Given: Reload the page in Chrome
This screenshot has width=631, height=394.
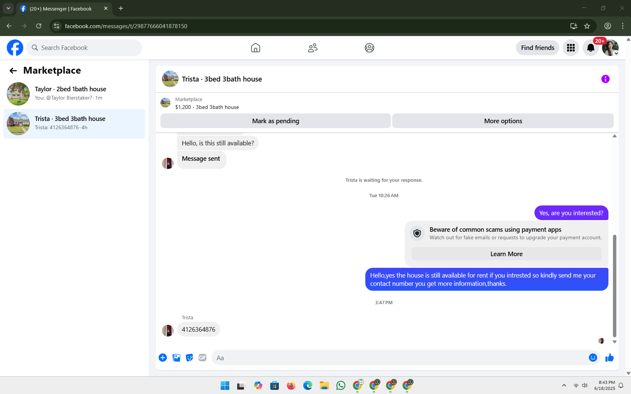Looking at the screenshot, I should 39,26.
